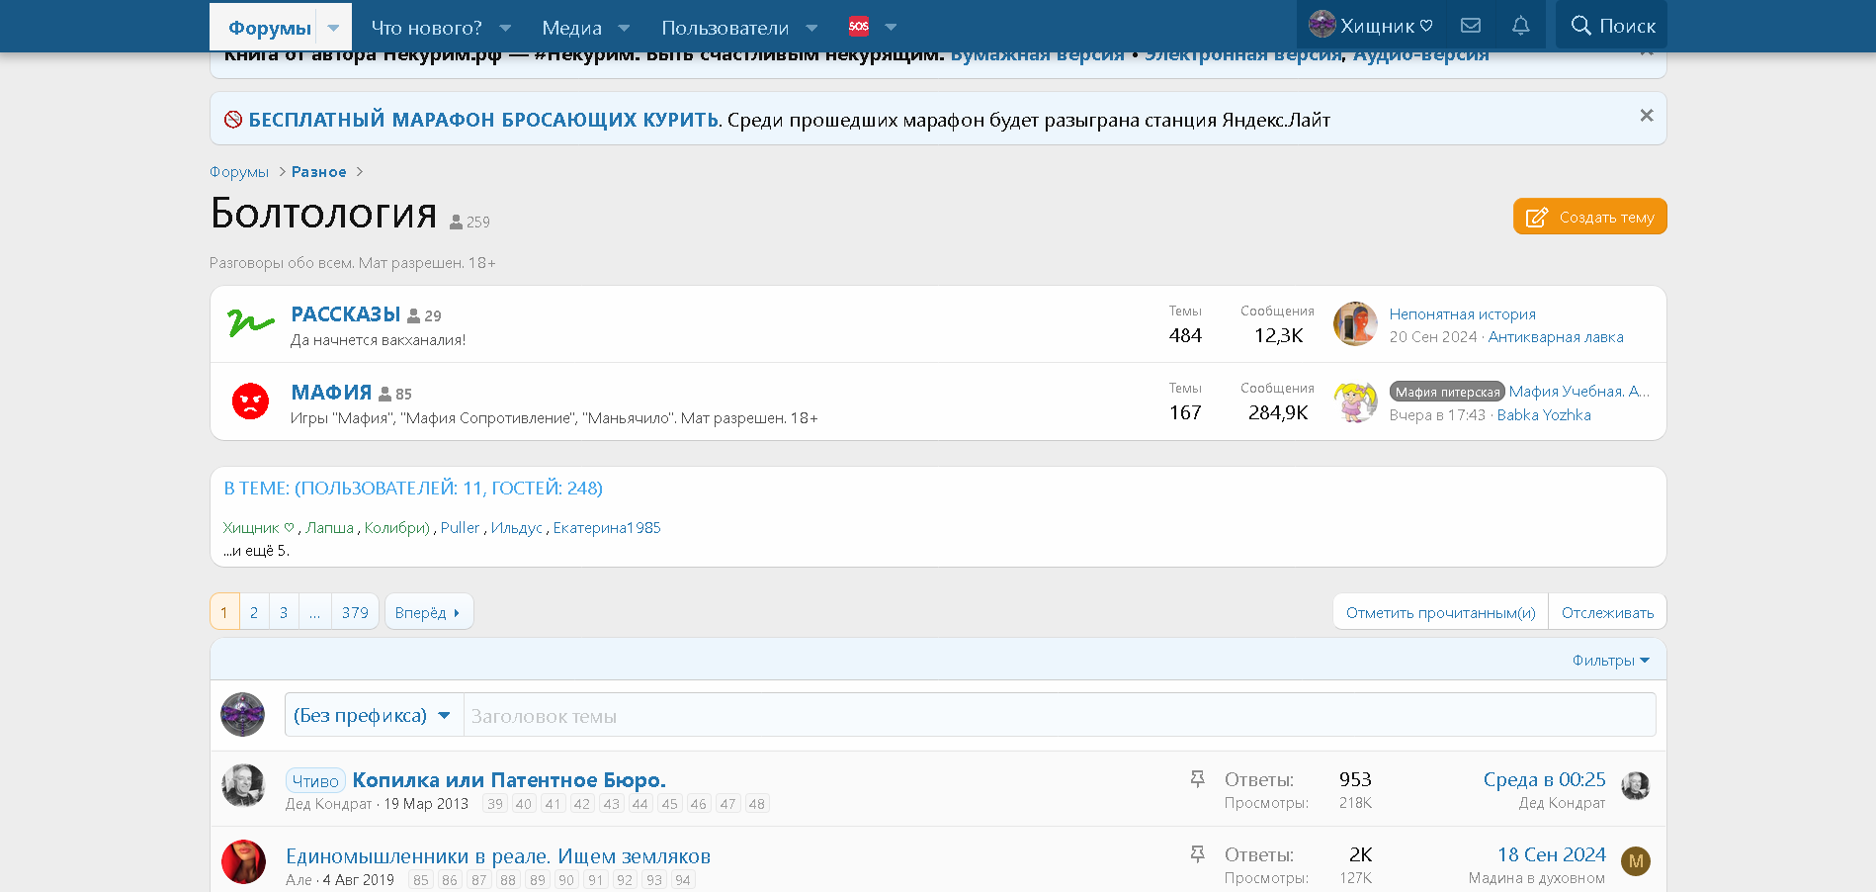1876x892 pixels.
Task: Open Мафия Учебная thread link
Action: tap(1579, 392)
